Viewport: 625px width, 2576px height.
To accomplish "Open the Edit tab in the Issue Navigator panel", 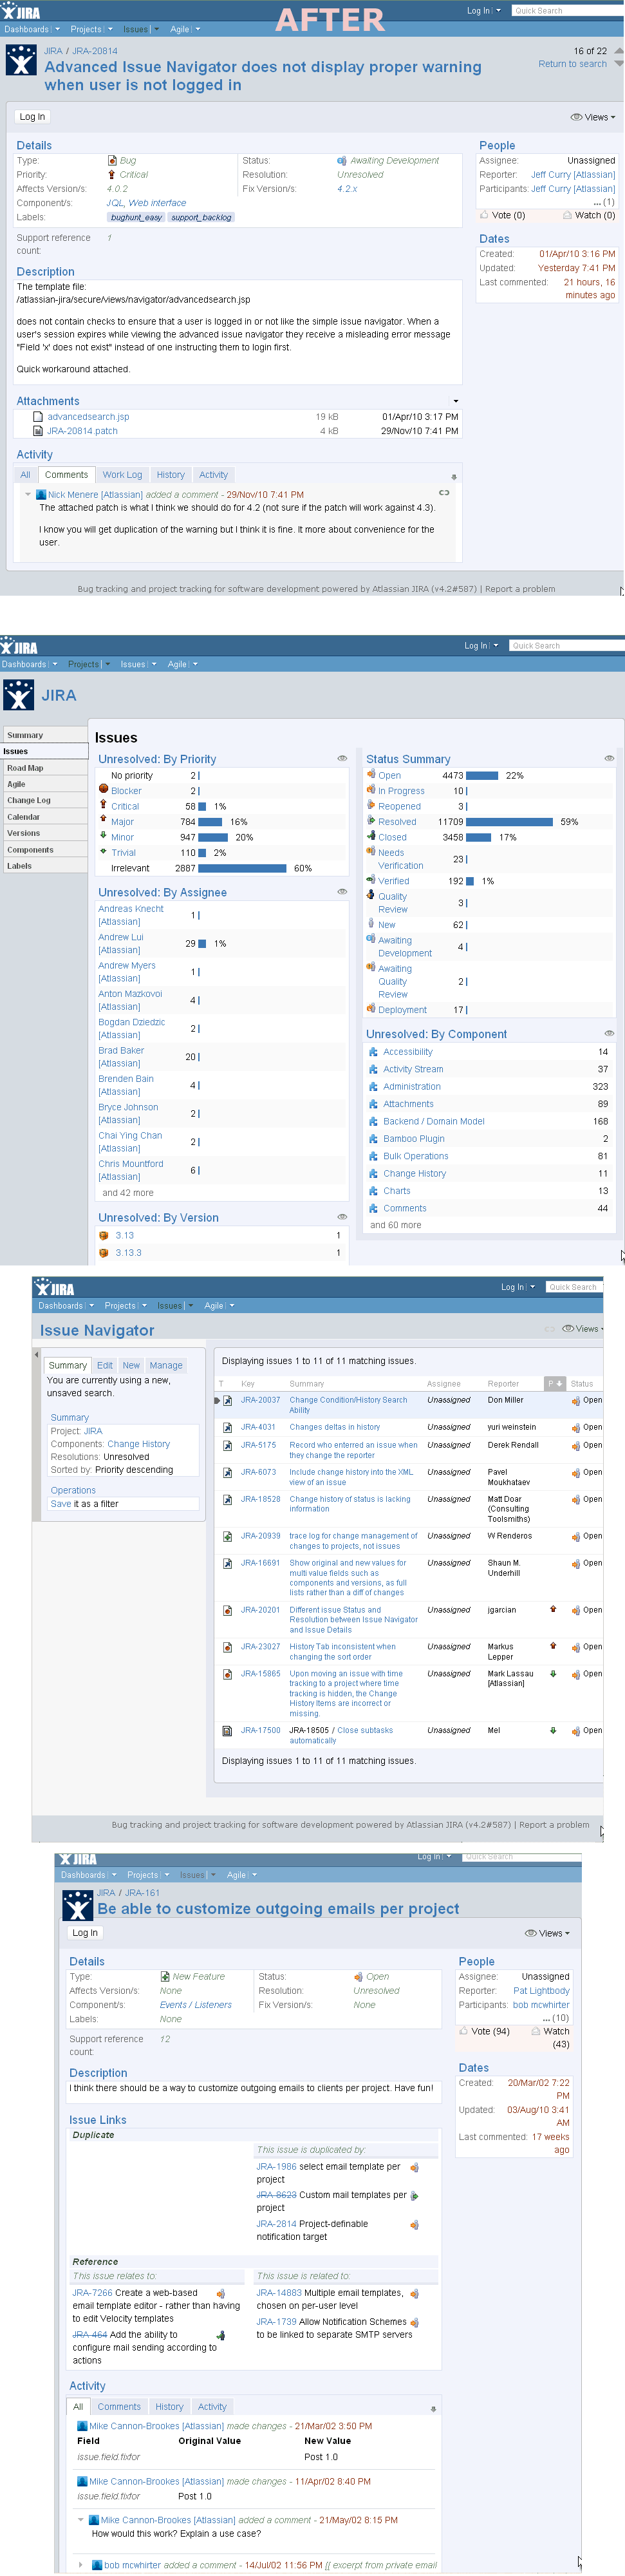I will pos(105,1365).
